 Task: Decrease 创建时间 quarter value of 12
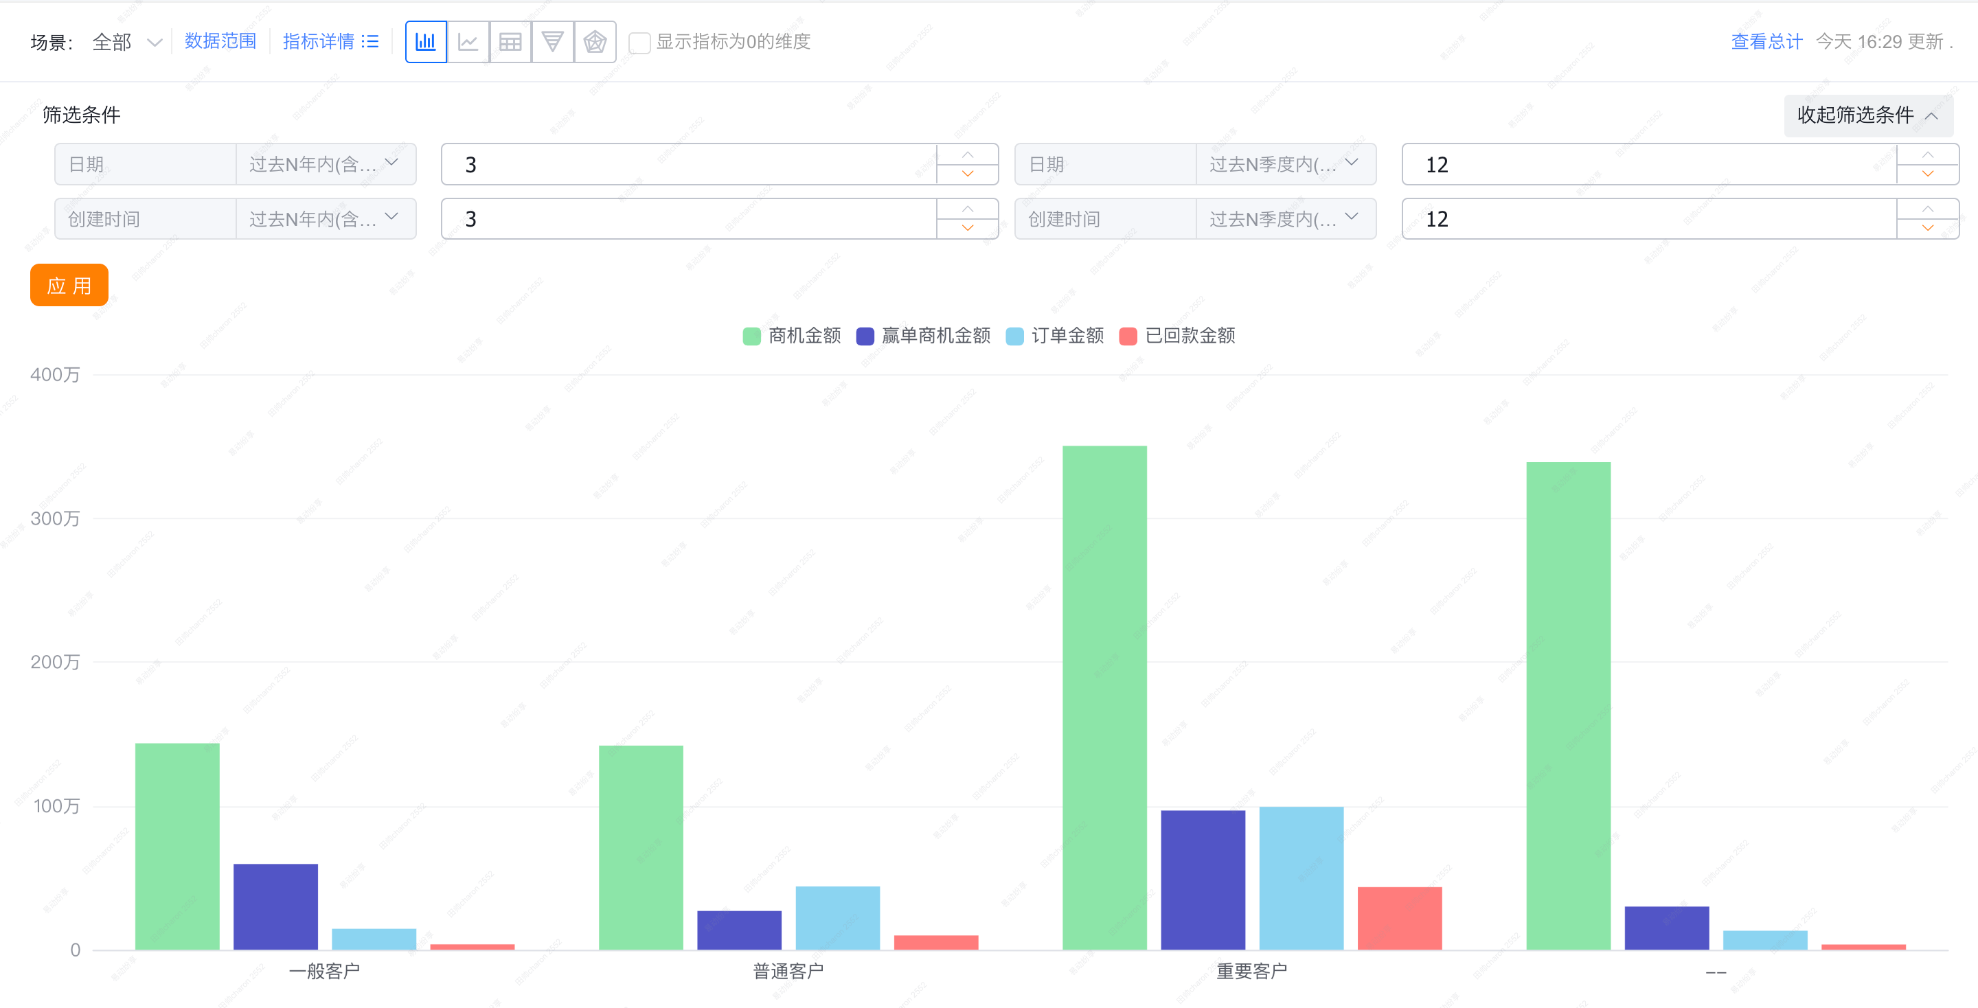pyautogui.click(x=1927, y=228)
